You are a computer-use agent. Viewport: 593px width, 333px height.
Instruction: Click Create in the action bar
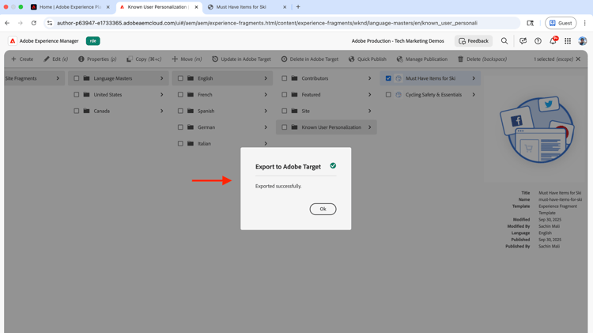22,59
